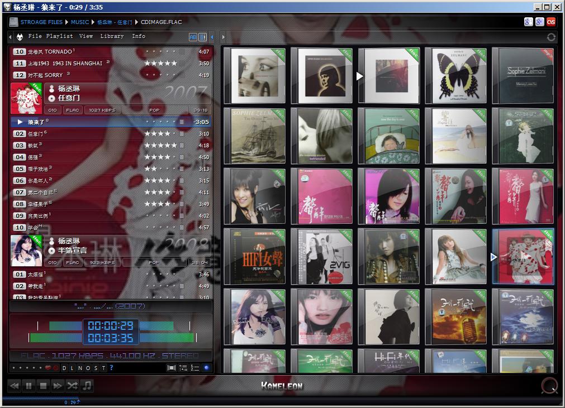Go to STROAGE FILES breadcrumb
The width and height of the screenshot is (565, 408).
click(41, 22)
